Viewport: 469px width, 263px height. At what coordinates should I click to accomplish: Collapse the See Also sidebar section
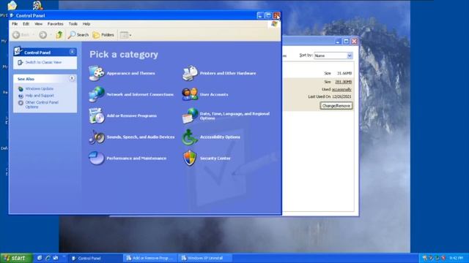72,78
